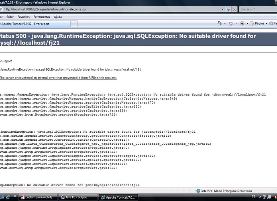Click the Ferramentas gear icon in the toolbar

click(x=271, y=23)
